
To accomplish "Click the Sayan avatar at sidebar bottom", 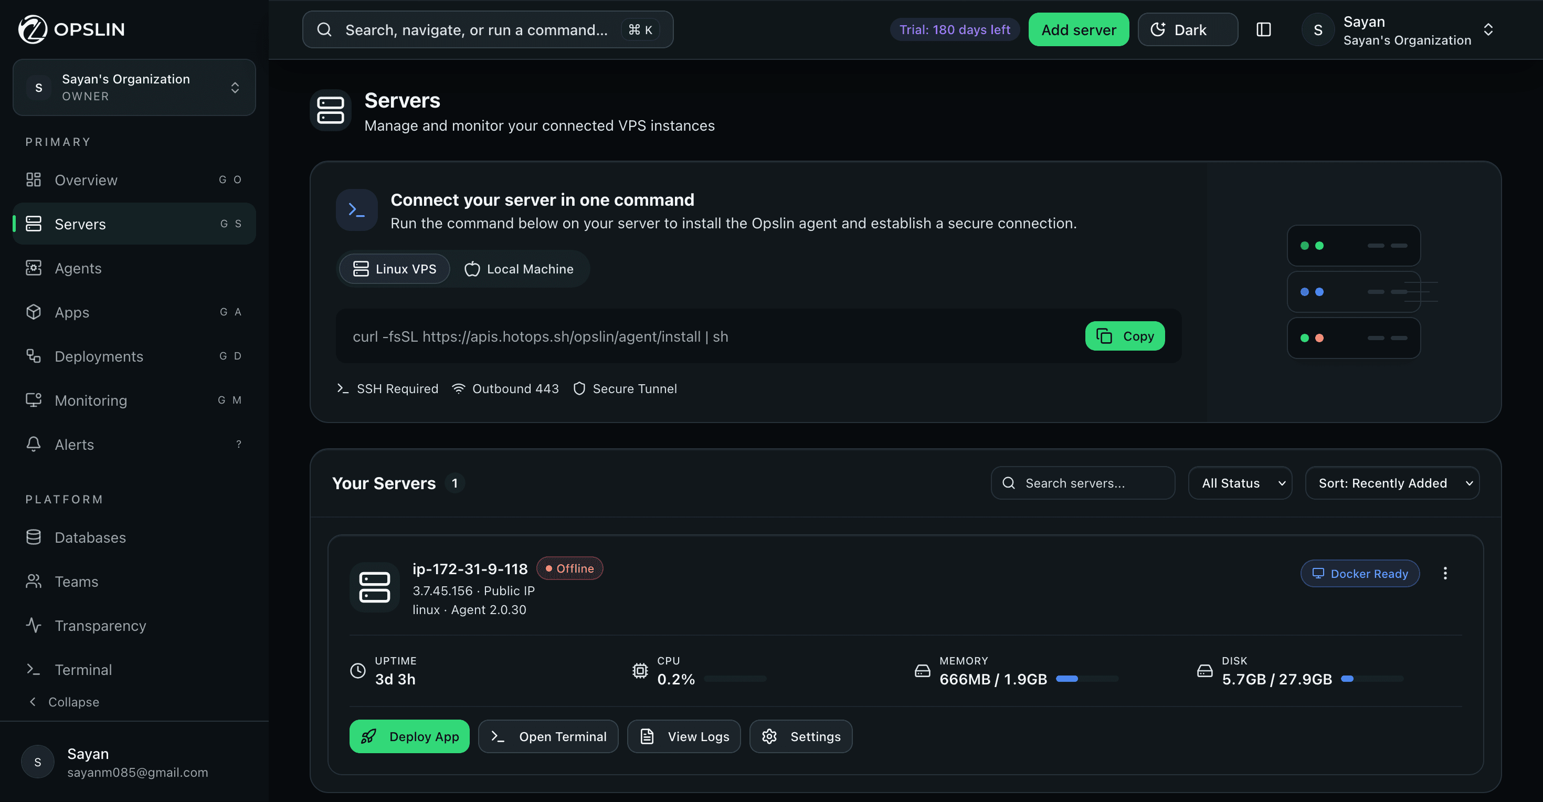I will [x=38, y=762].
